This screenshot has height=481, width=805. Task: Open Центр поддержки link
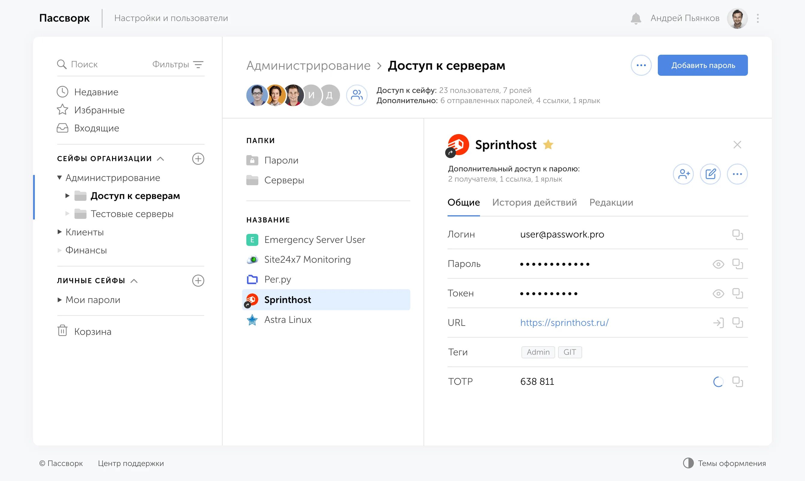click(x=131, y=463)
